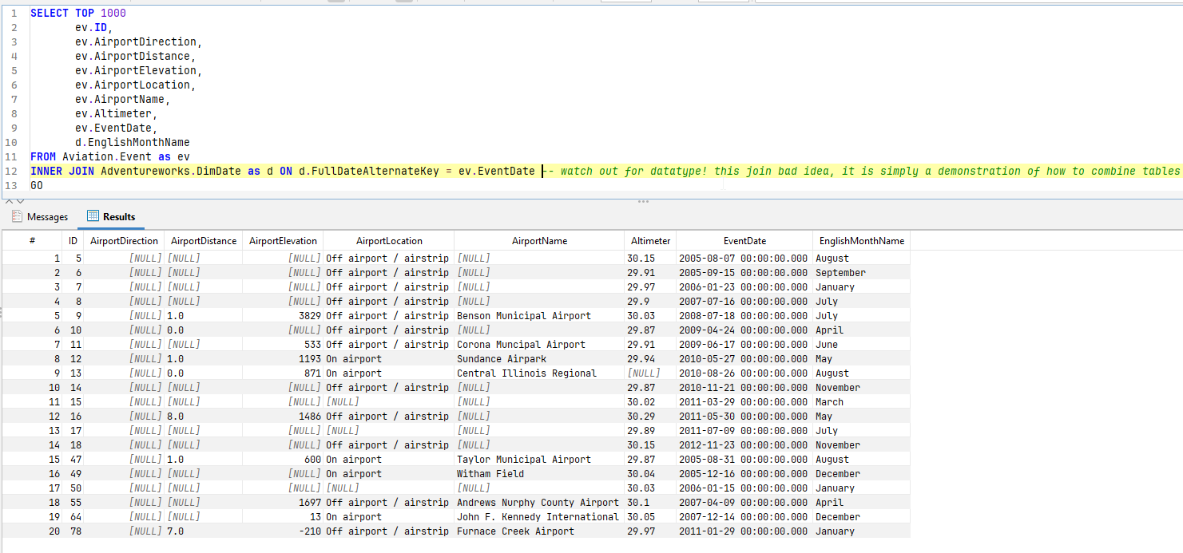Click the ID column header
The height and width of the screenshot is (553, 1183).
click(x=73, y=241)
